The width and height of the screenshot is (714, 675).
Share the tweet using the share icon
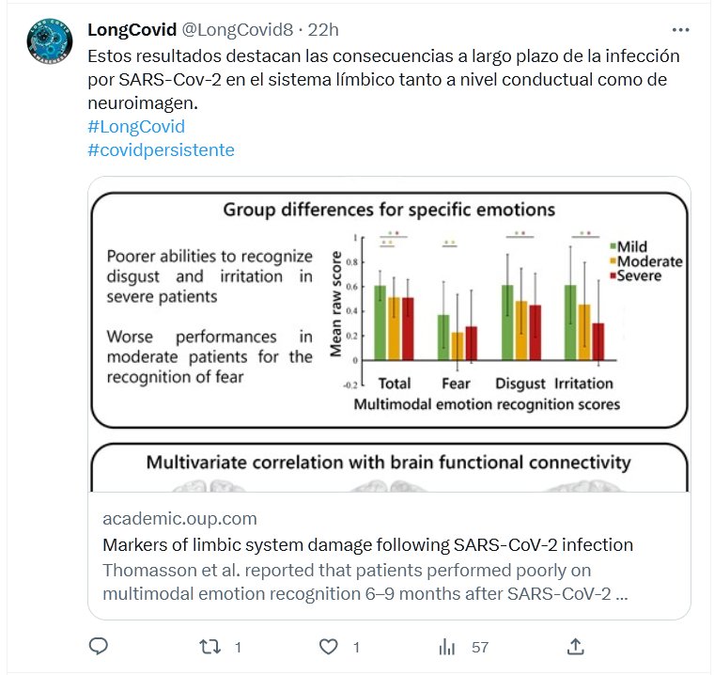pyautogui.click(x=576, y=646)
